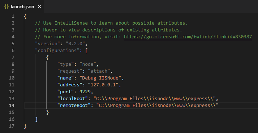
Task: Click line number 1 in the gutter
Action: click(13, 16)
